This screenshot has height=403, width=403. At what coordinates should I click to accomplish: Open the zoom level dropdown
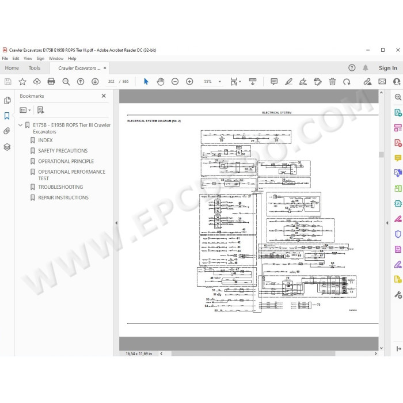[220, 82]
